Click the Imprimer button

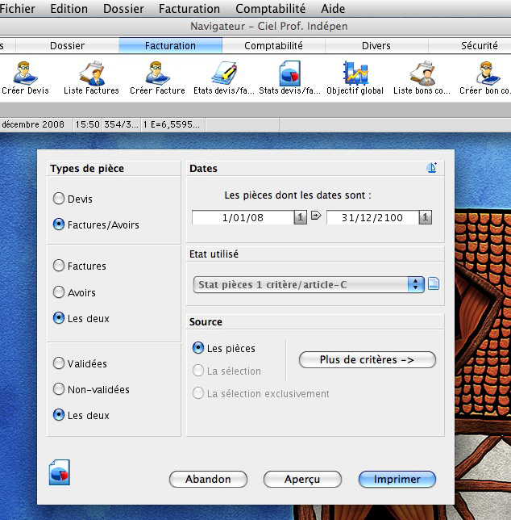[397, 479]
